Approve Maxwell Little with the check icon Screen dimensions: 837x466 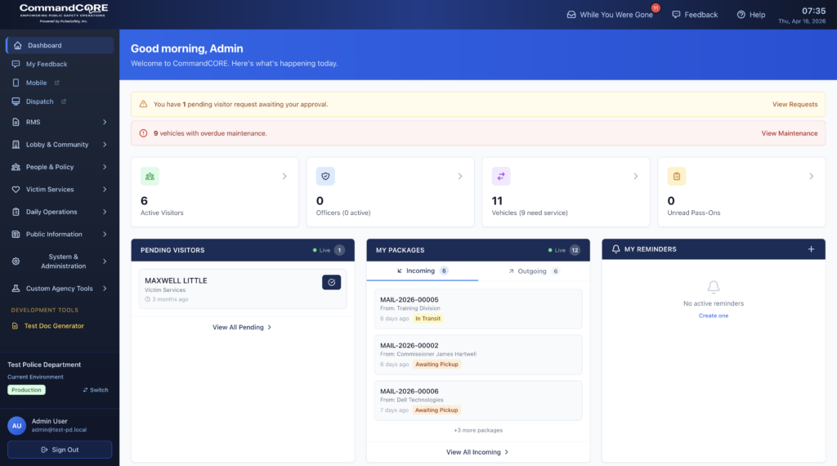pyautogui.click(x=331, y=282)
